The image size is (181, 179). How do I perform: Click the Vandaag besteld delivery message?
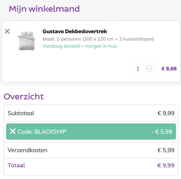point(80,46)
